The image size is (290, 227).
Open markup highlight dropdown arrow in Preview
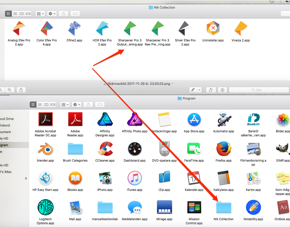(199, 90)
